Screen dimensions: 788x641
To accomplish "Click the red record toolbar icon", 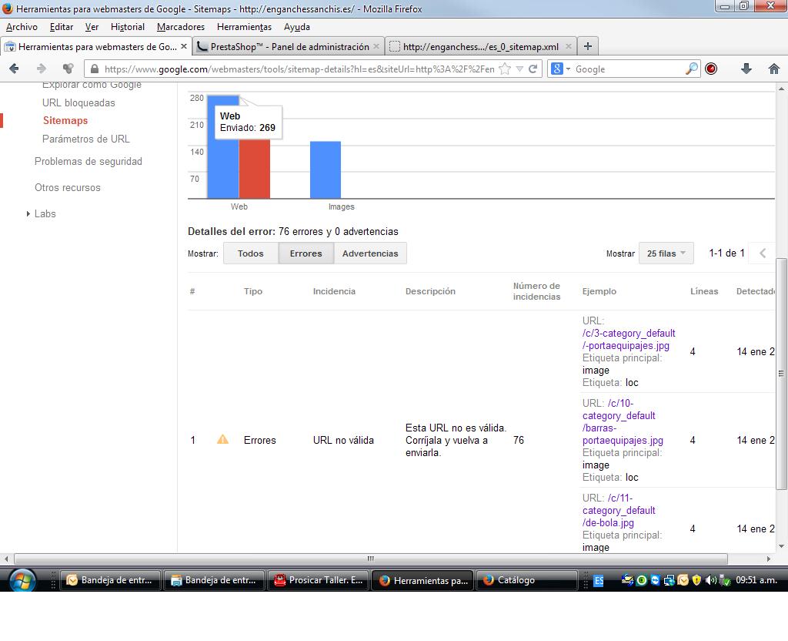I will (711, 69).
